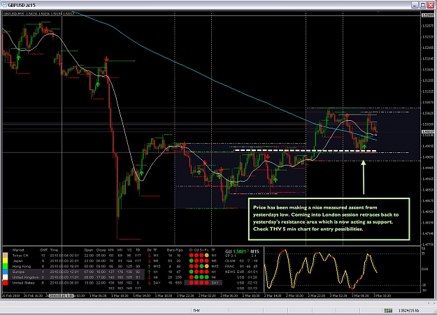Image resolution: width=437 pixels, height=315 pixels.
Task: Click the H1 row green up direction arrow
Action: pyautogui.click(x=149, y=272)
